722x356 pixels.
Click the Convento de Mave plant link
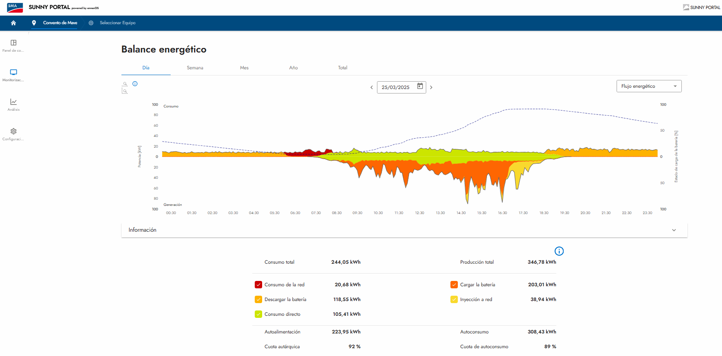60,23
